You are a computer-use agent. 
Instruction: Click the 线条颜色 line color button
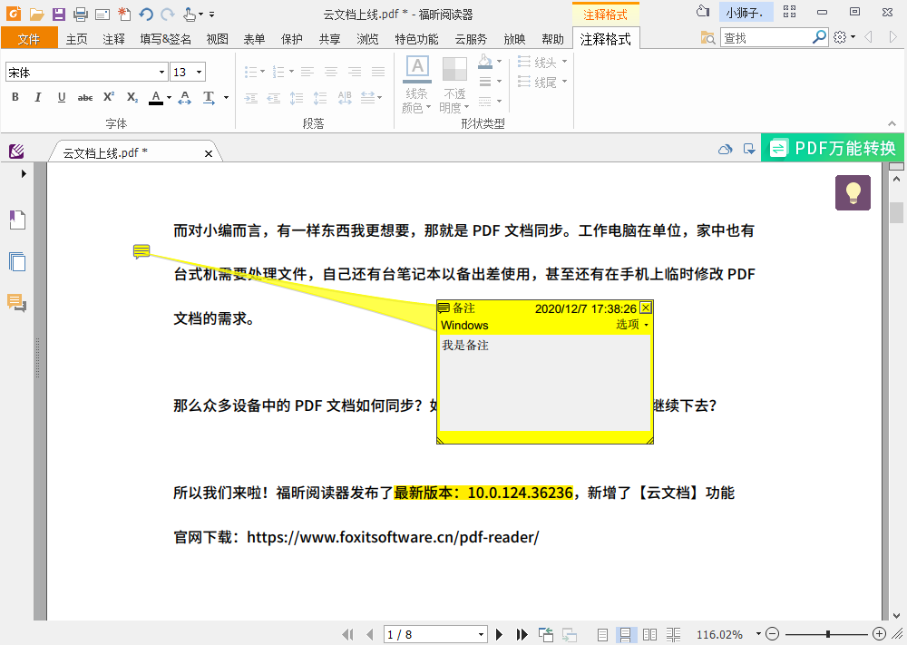416,84
